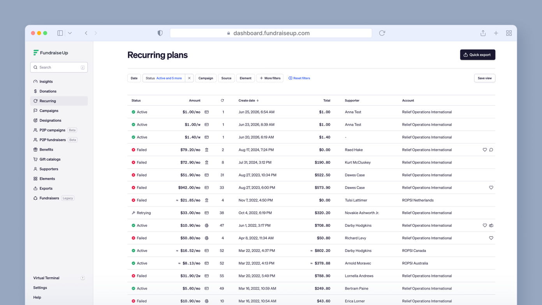Viewport: 542px width, 305px height.
Task: Click the heart icon on Raed Hake row
Action: [485, 150]
